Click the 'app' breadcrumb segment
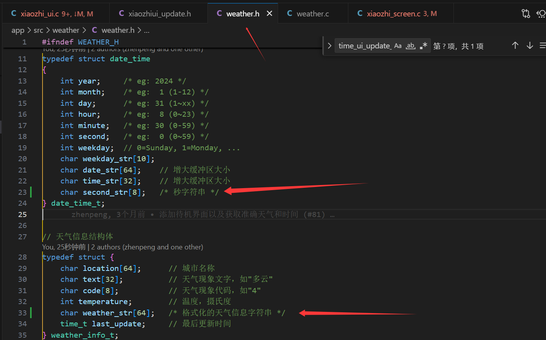Image resolution: width=546 pixels, height=340 pixels. pyautogui.click(x=18, y=30)
